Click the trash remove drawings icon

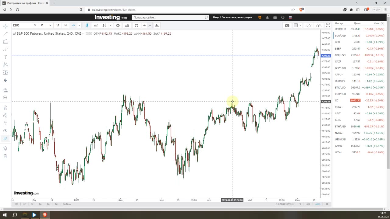tap(5, 156)
